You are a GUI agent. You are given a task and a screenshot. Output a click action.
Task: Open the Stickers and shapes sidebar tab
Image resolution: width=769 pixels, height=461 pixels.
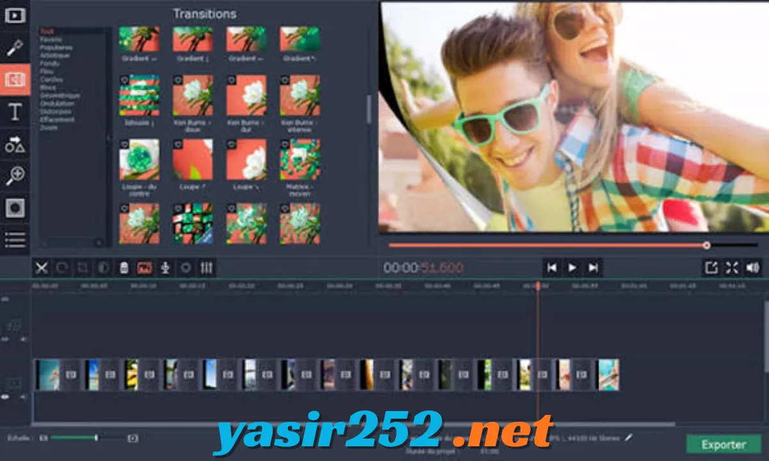click(15, 145)
